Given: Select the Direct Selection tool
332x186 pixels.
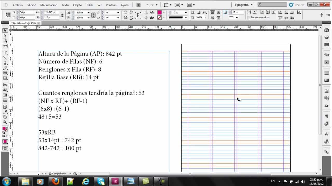Looking at the screenshot, I should (5, 36).
